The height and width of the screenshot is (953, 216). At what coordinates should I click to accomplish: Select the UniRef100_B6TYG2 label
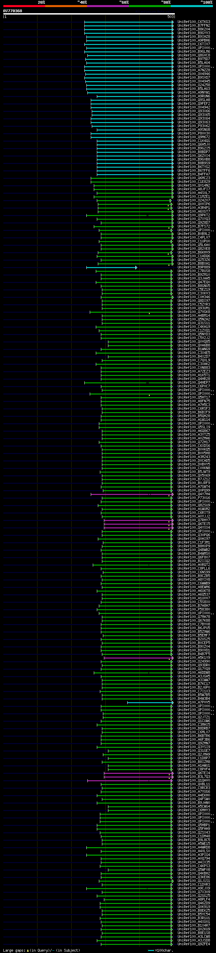tap(194, 167)
